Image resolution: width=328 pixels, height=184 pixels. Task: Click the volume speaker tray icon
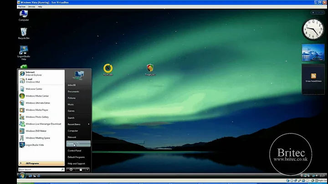coord(317,175)
